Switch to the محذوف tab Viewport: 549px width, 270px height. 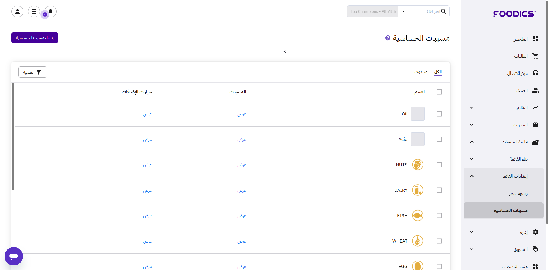click(421, 72)
